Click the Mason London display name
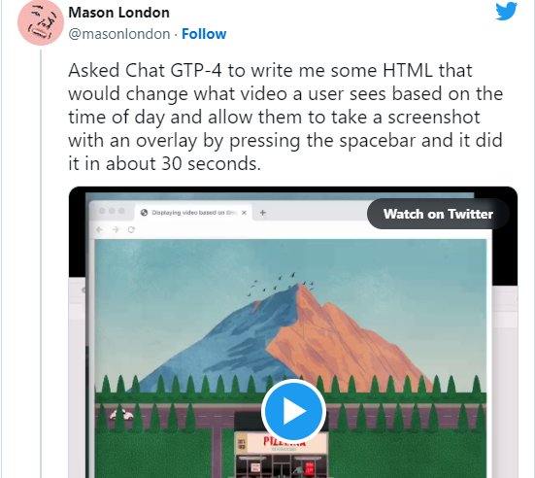 click(x=118, y=13)
